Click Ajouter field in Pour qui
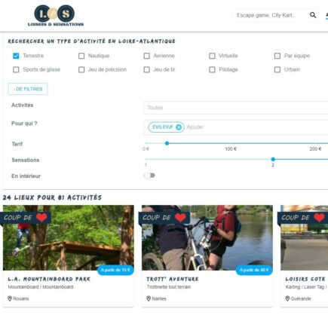328x315 pixels. 195,127
